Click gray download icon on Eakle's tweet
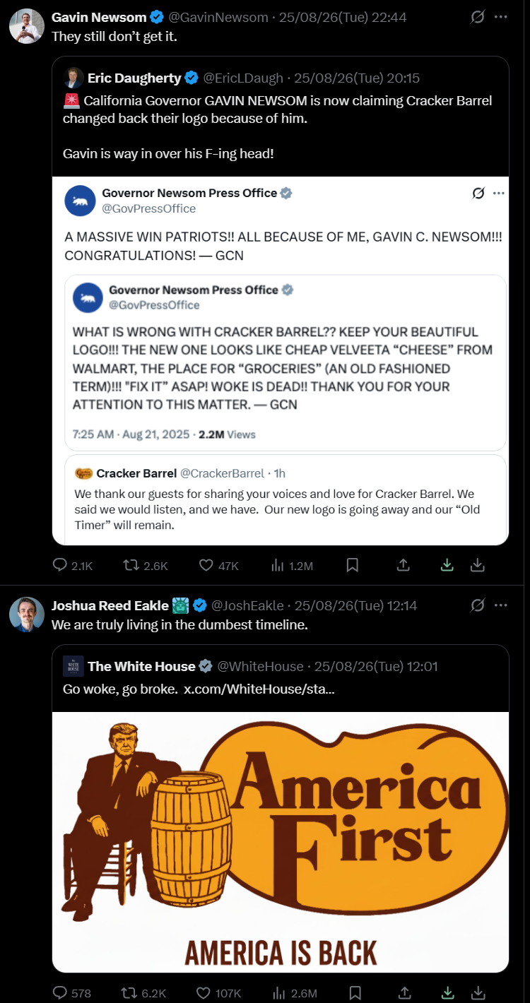530x1003 pixels. pos(478,993)
